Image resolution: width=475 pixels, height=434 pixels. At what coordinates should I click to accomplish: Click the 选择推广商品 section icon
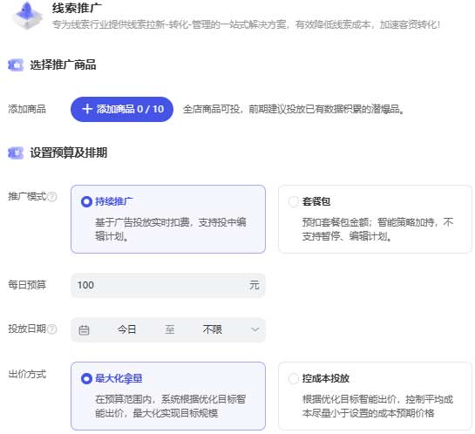[16, 64]
